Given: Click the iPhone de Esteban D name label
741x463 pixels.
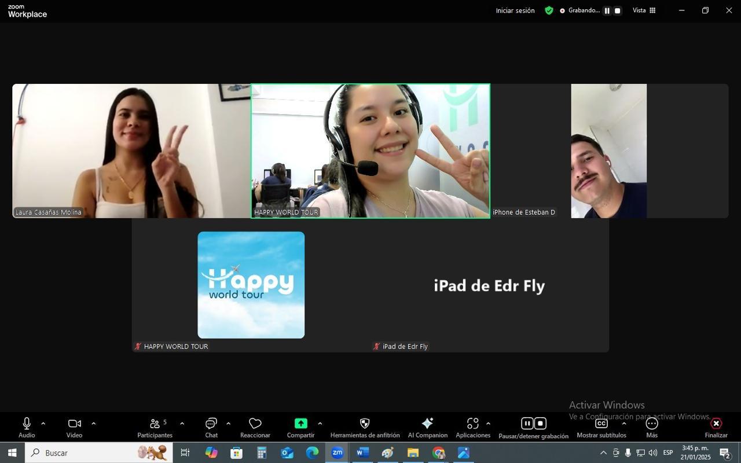Looking at the screenshot, I should [524, 212].
